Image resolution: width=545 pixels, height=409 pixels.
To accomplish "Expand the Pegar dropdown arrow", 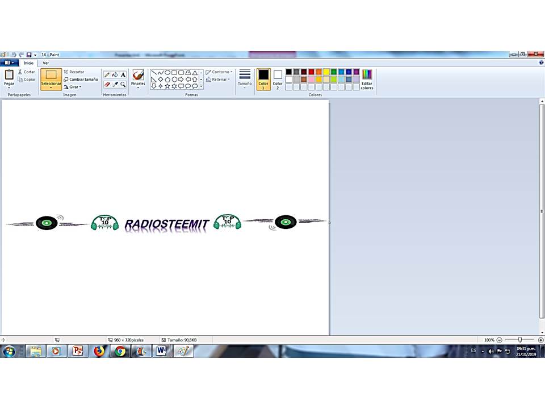I will 9,87.
